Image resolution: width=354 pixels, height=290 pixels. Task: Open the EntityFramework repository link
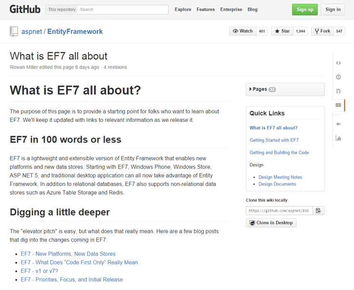click(x=75, y=31)
